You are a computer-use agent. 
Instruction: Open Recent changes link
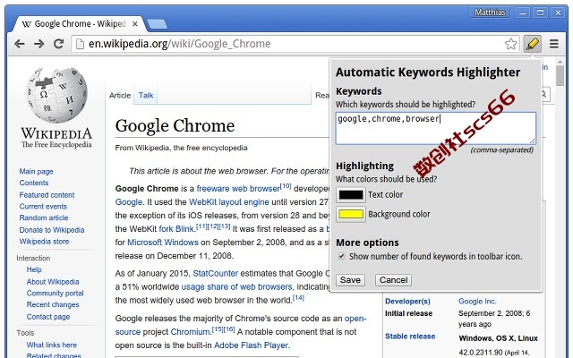tap(53, 304)
